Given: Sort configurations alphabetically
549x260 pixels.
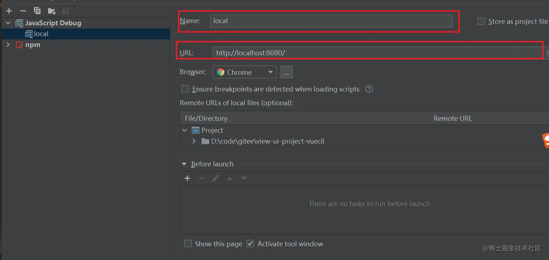Looking at the screenshot, I should pyautogui.click(x=65, y=11).
